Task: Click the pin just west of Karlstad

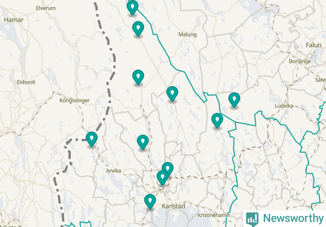Action: (150, 202)
